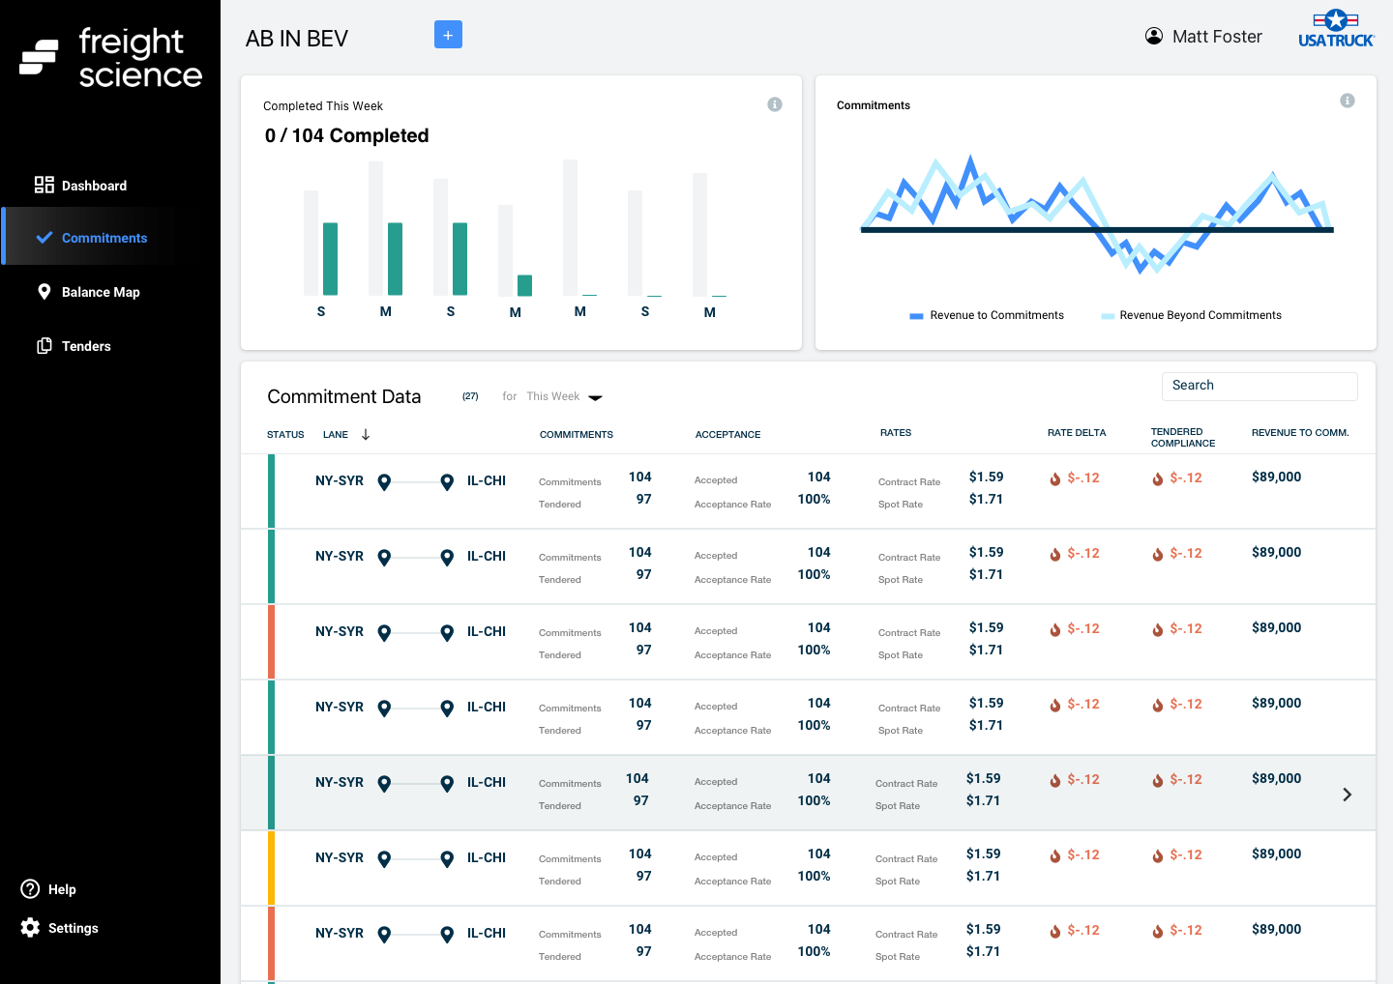Click the Matt Foster user avatar icon
The height and width of the screenshot is (984, 1393).
pyautogui.click(x=1154, y=36)
